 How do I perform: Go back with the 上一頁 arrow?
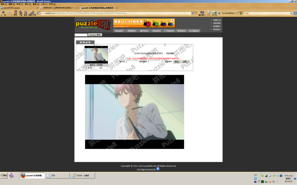pyautogui.click(x=3, y=13)
